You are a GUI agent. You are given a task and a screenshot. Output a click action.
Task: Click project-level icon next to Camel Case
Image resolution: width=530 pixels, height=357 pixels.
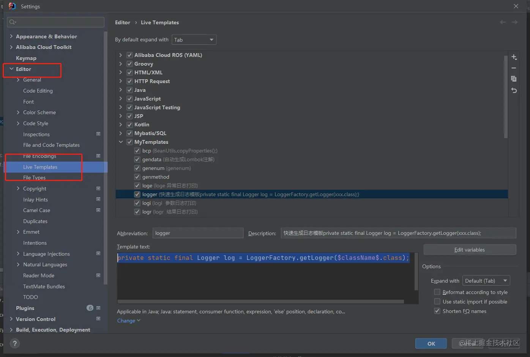pos(98,210)
